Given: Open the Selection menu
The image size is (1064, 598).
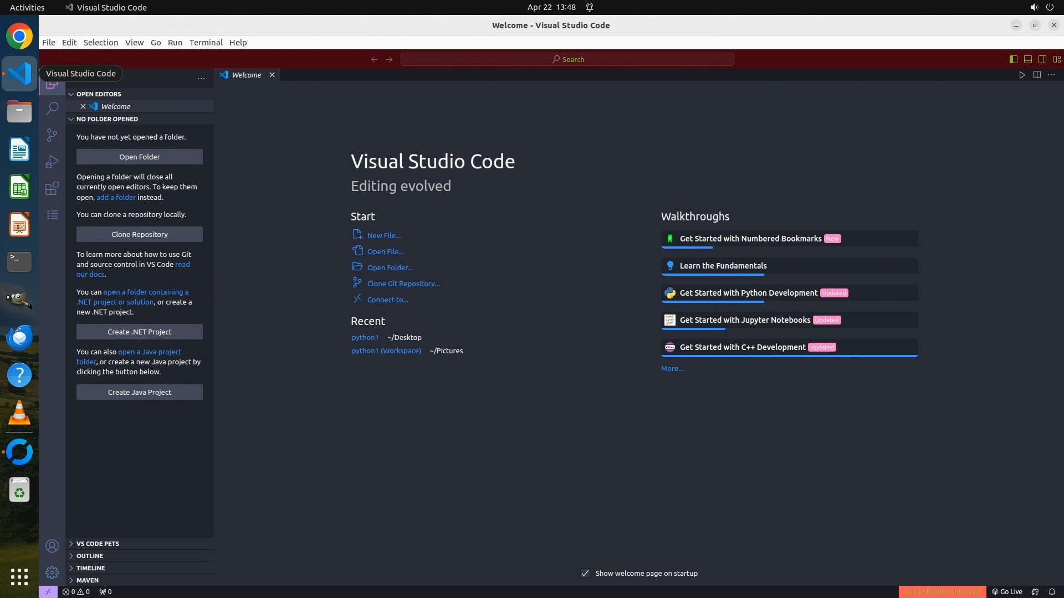Looking at the screenshot, I should point(100,43).
